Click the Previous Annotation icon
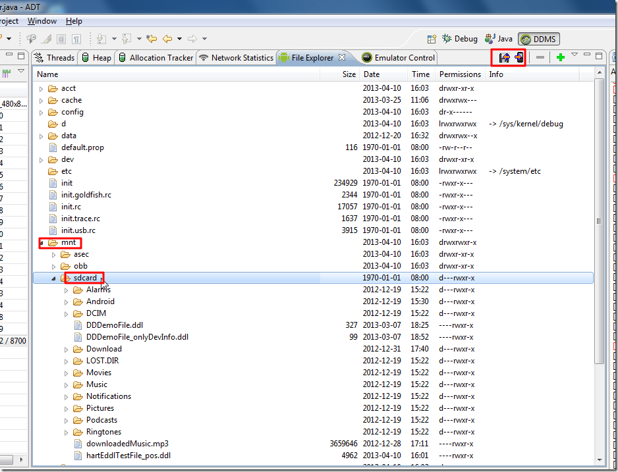This screenshot has height=472, width=618. coord(126,39)
